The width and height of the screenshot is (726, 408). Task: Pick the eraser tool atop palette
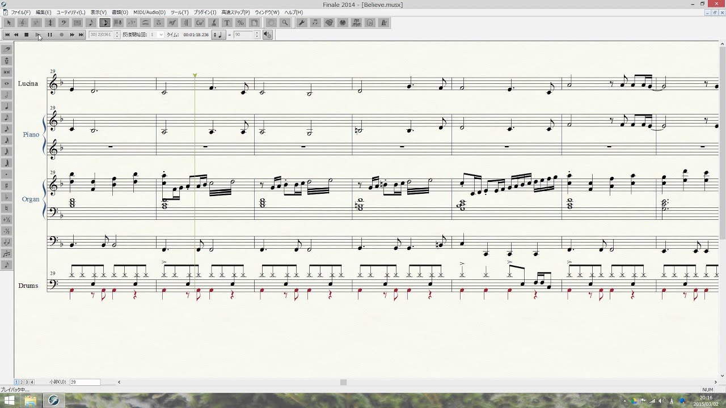(7, 49)
